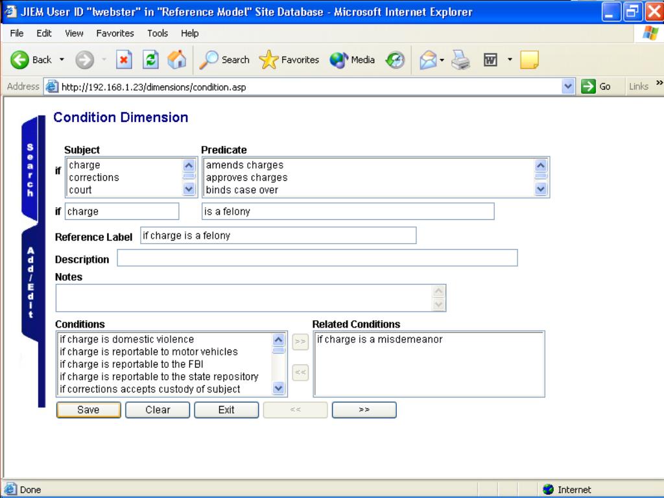The width and height of the screenshot is (664, 498).
Task: Click the yellow Discuss note icon
Action: 529,60
